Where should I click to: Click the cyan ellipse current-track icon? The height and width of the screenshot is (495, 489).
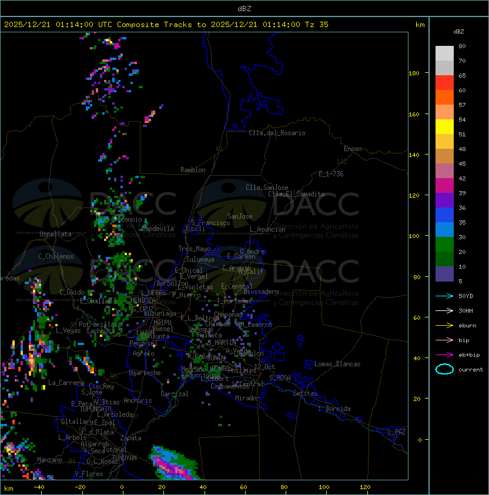(x=444, y=369)
